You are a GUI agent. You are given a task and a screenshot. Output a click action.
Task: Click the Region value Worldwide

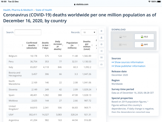coord(117,84)
